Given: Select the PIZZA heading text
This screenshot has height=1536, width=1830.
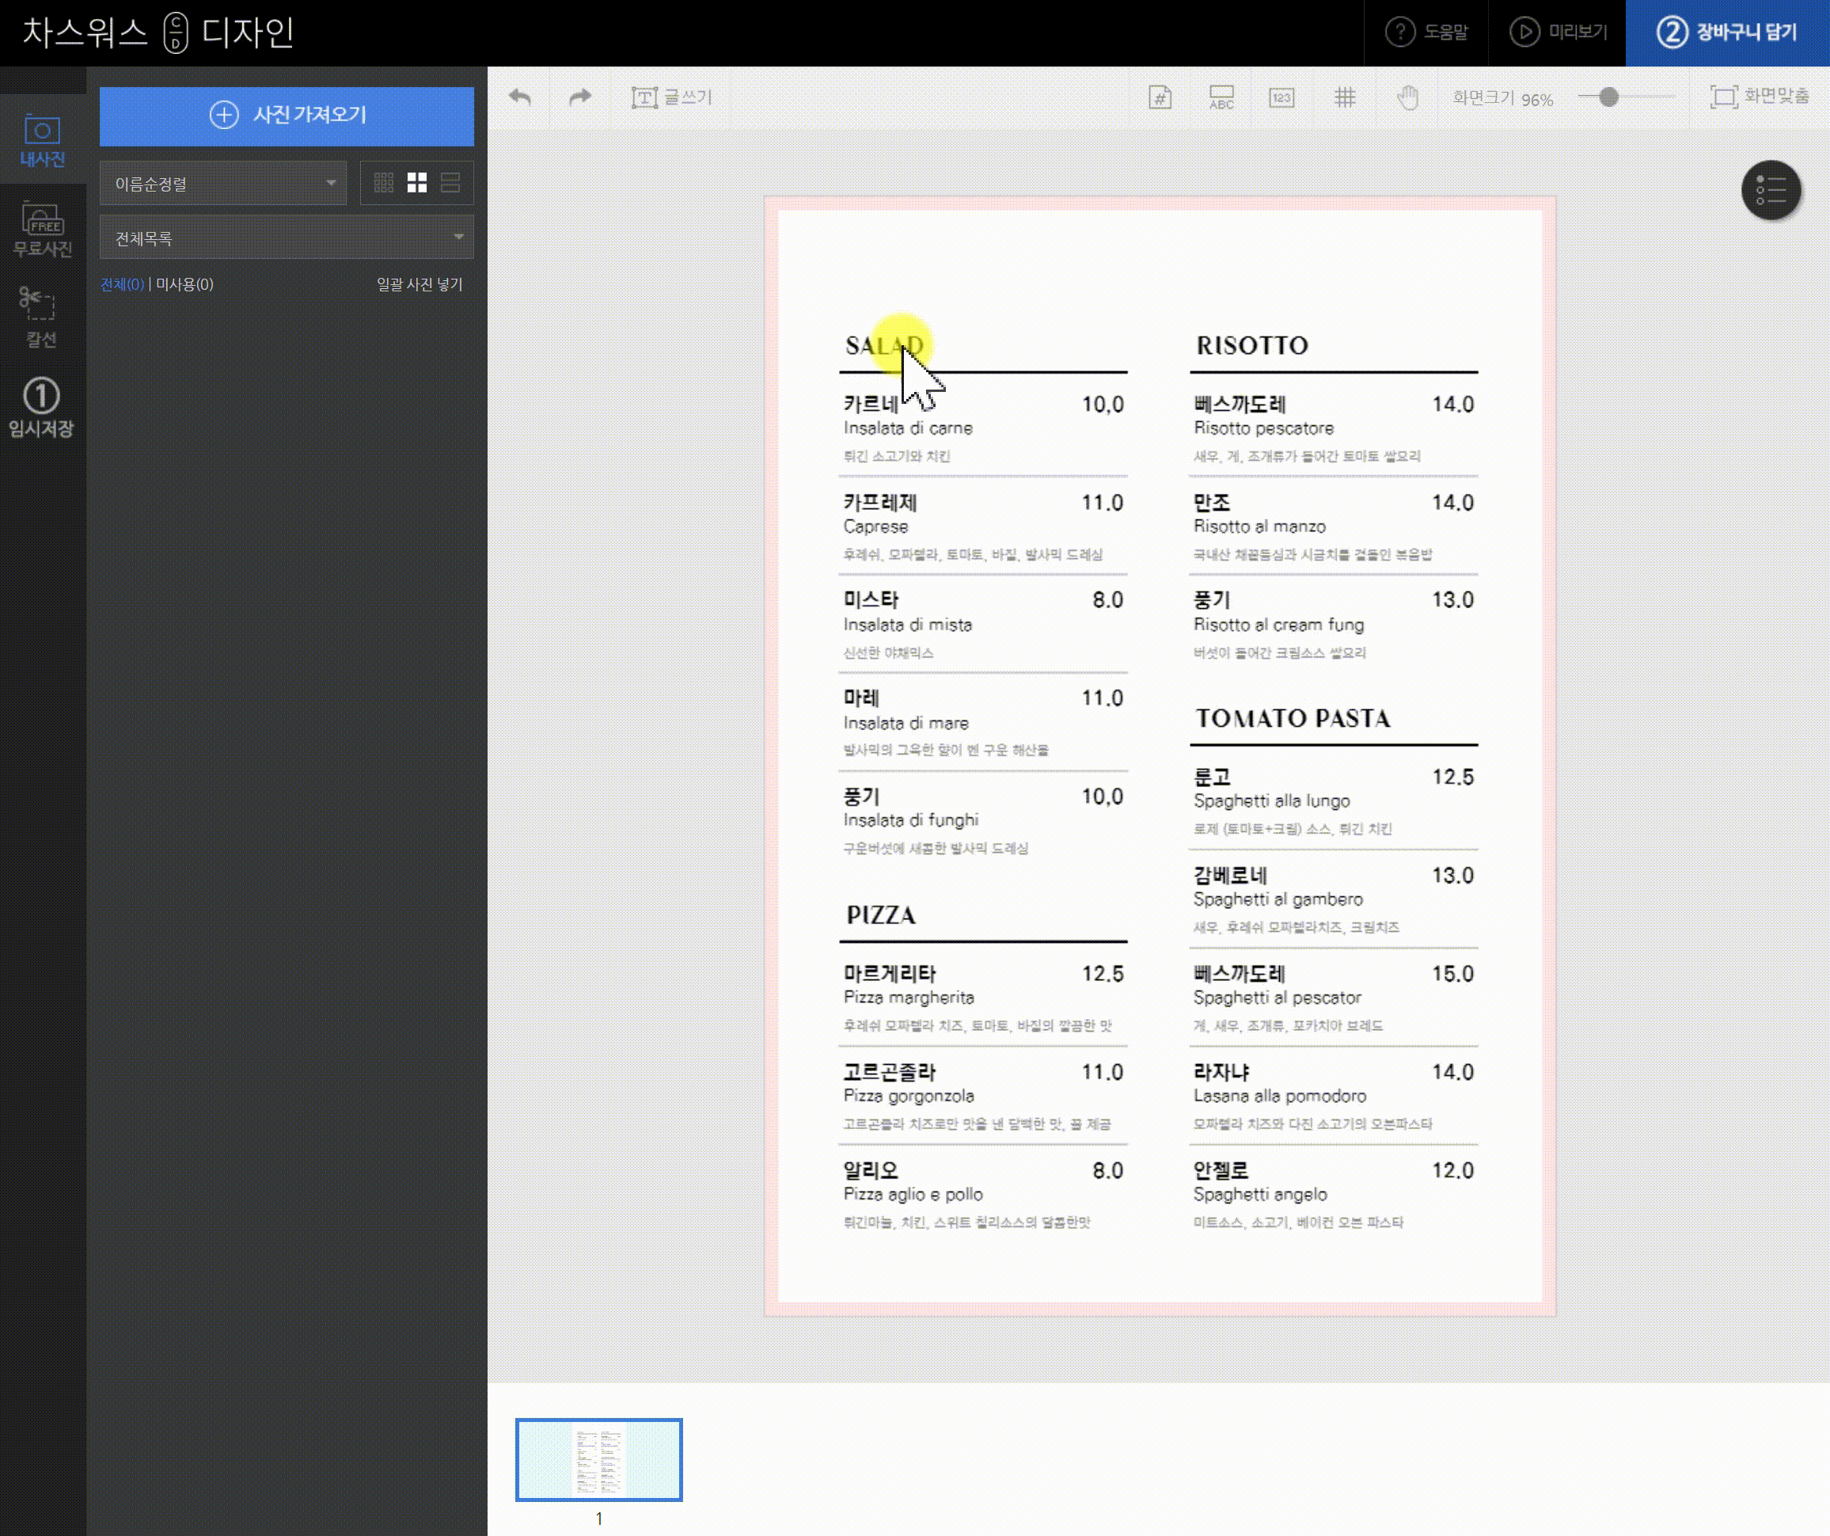Looking at the screenshot, I should coord(881,915).
